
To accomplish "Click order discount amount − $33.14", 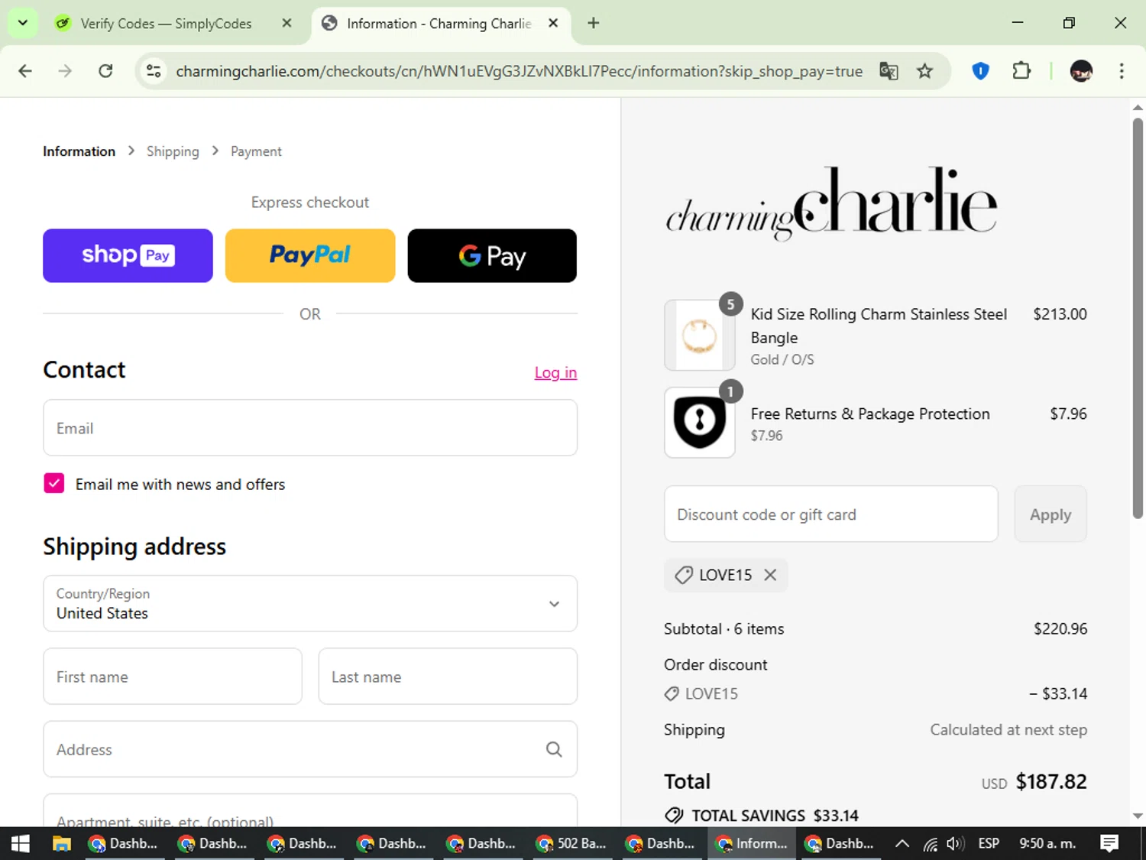I will click(x=1058, y=693).
